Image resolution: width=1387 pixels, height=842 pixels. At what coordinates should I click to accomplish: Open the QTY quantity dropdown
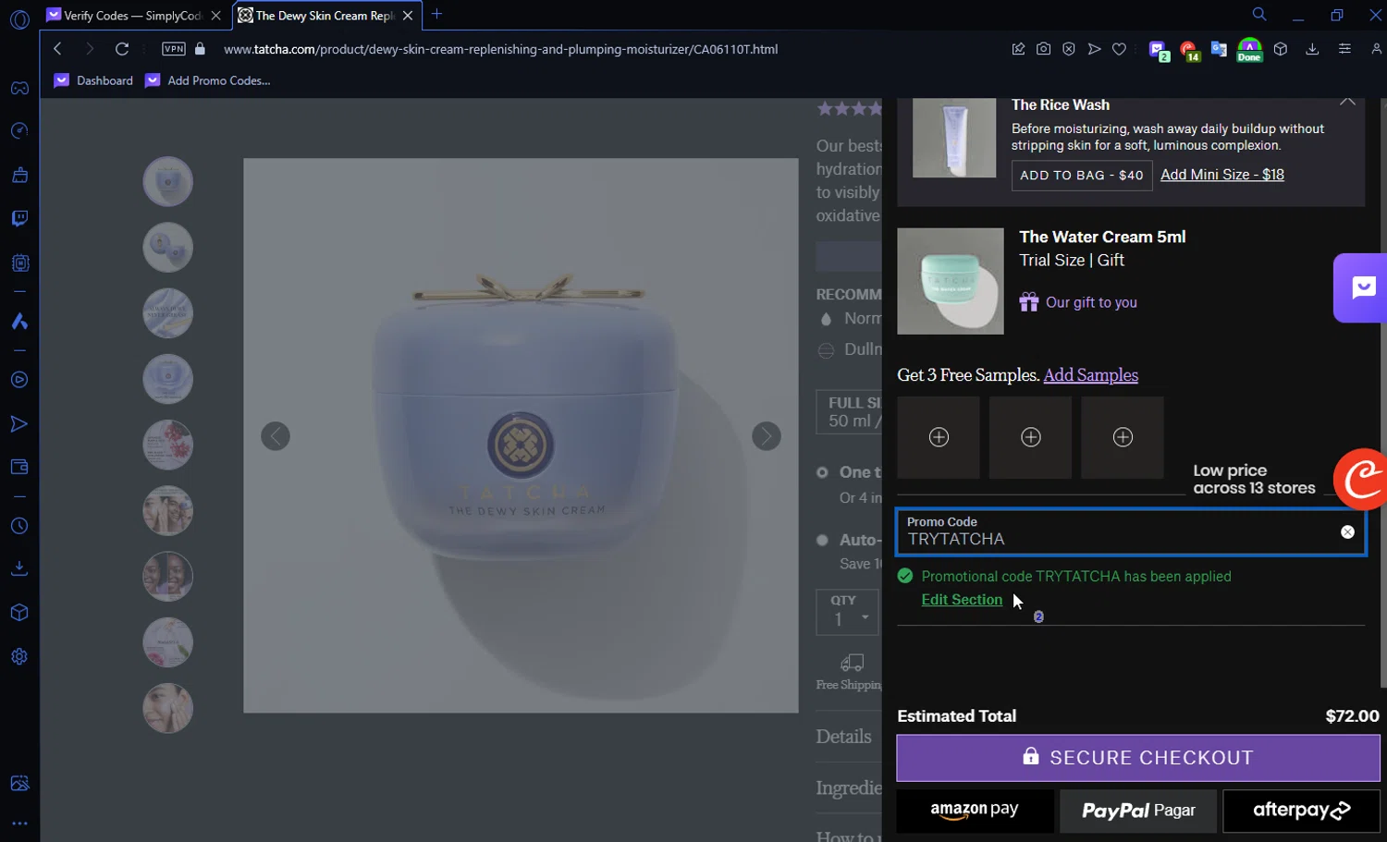[x=848, y=612]
